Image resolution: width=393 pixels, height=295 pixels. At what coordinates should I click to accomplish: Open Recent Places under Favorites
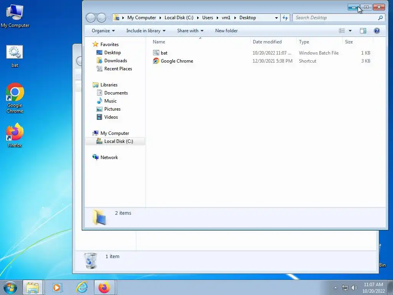118,68
